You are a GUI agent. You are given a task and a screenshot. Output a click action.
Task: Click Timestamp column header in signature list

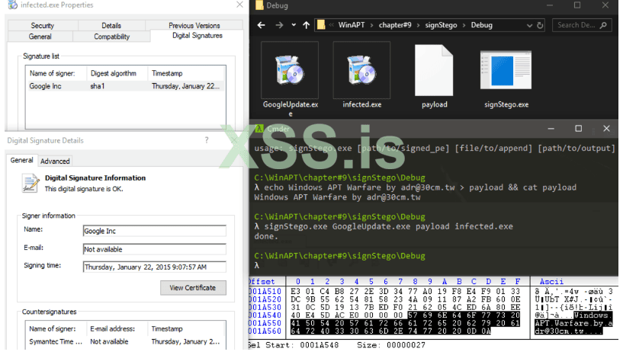point(167,73)
